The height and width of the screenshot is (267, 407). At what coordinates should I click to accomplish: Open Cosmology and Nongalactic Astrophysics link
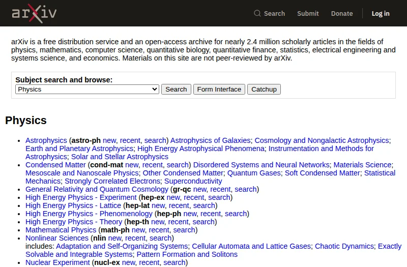click(x=322, y=140)
